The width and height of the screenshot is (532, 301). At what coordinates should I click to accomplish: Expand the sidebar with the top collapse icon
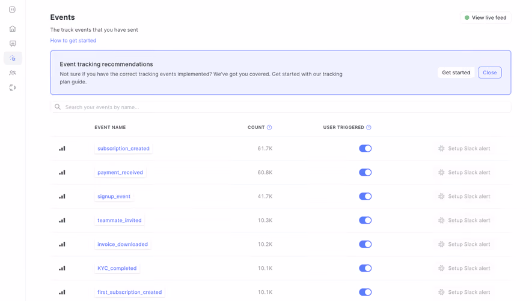pos(12,10)
